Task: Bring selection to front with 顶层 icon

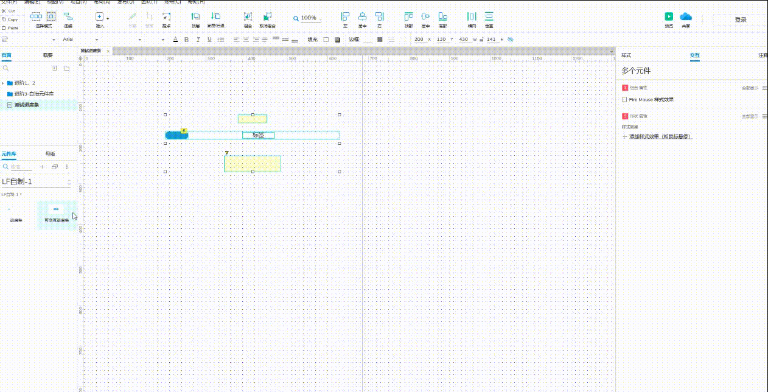Action: (x=195, y=17)
